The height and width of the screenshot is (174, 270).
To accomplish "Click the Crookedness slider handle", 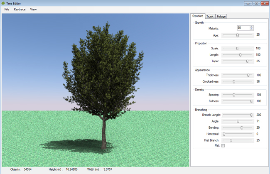I will click(234, 81).
